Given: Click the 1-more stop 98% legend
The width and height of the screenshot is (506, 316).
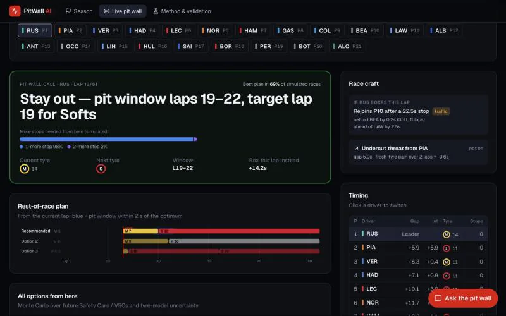Looking at the screenshot, I should pyautogui.click(x=41, y=147).
